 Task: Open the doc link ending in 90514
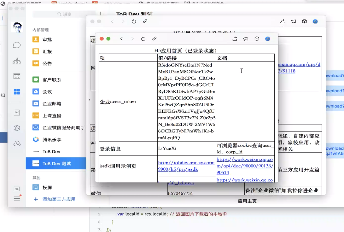coord(245,166)
